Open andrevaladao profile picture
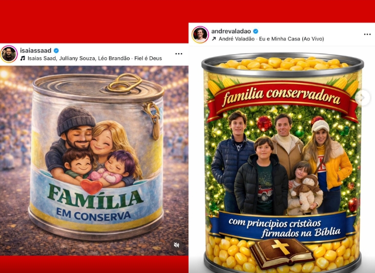 (x=200, y=35)
